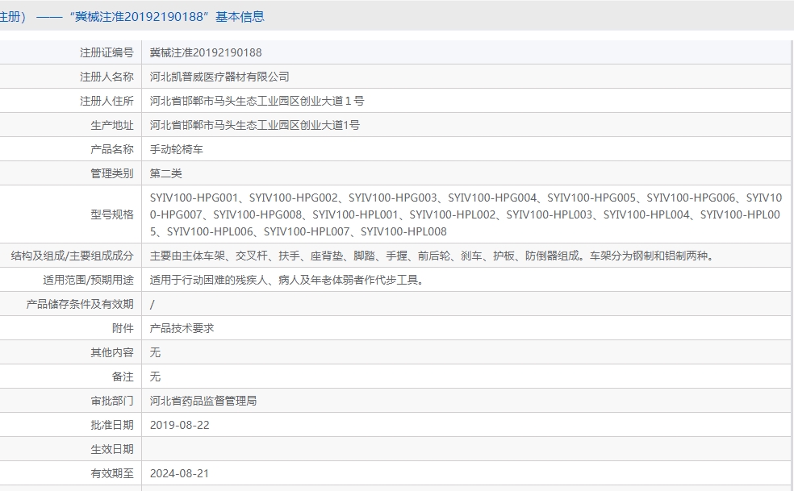Select the 注册人住所 label

point(107,102)
